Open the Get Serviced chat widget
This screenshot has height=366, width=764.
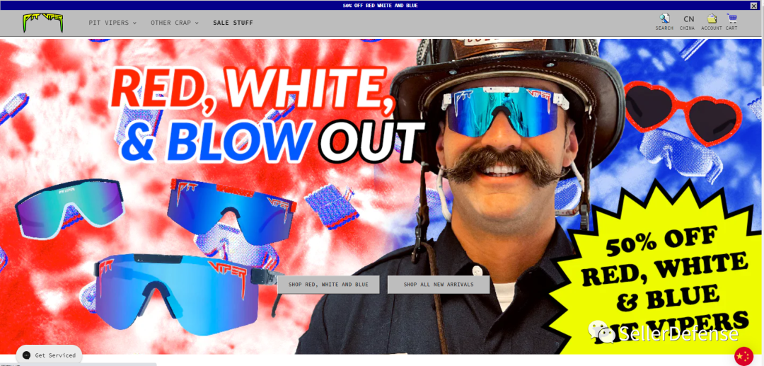(x=50, y=355)
